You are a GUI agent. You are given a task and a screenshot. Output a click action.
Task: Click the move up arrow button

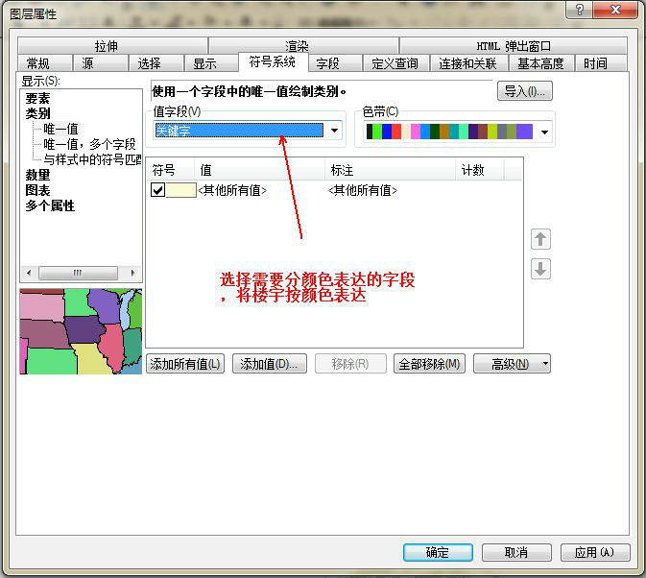pyautogui.click(x=540, y=239)
